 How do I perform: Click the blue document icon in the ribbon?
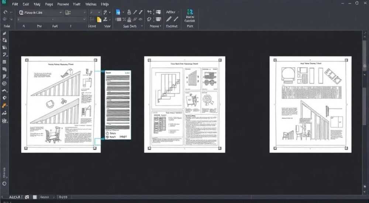point(118,12)
